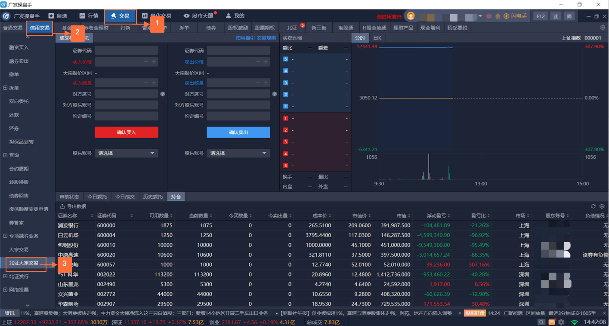Screen dimensions: 609x326
Task: Expand the 拆单 sidebar group
Action: pyautogui.click(x=5, y=88)
